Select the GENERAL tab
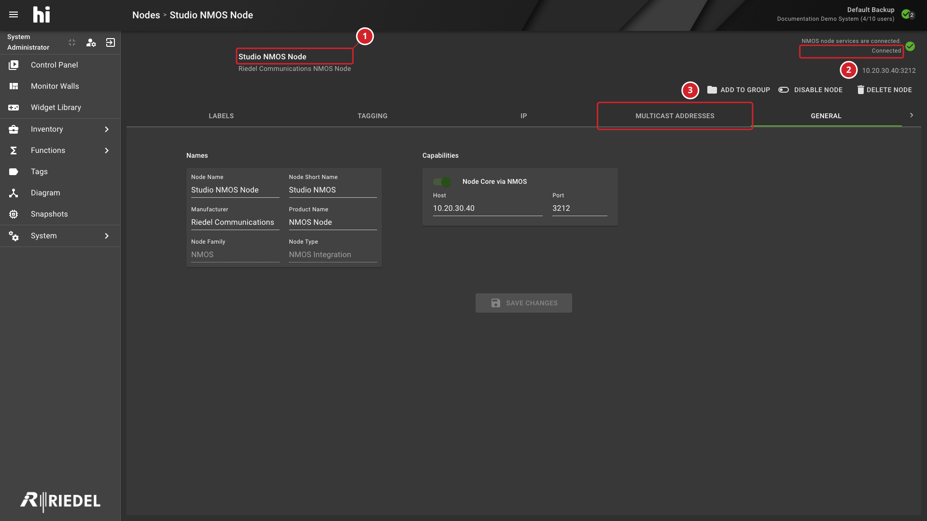The width and height of the screenshot is (927, 521). 826,116
